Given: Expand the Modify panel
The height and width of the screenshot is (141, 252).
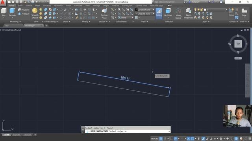Looking at the screenshot, I should pyautogui.click(x=86, y=22).
